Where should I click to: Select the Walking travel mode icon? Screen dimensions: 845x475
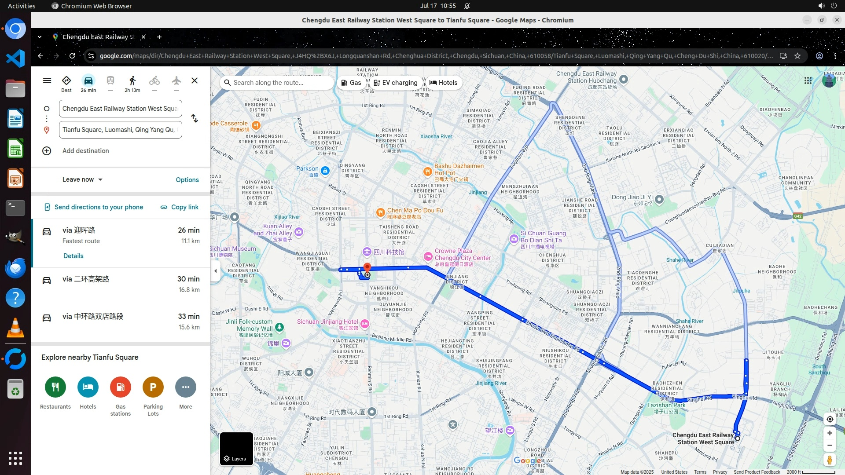tap(132, 81)
